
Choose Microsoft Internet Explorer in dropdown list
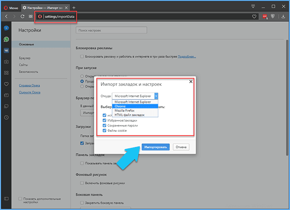coord(135,102)
